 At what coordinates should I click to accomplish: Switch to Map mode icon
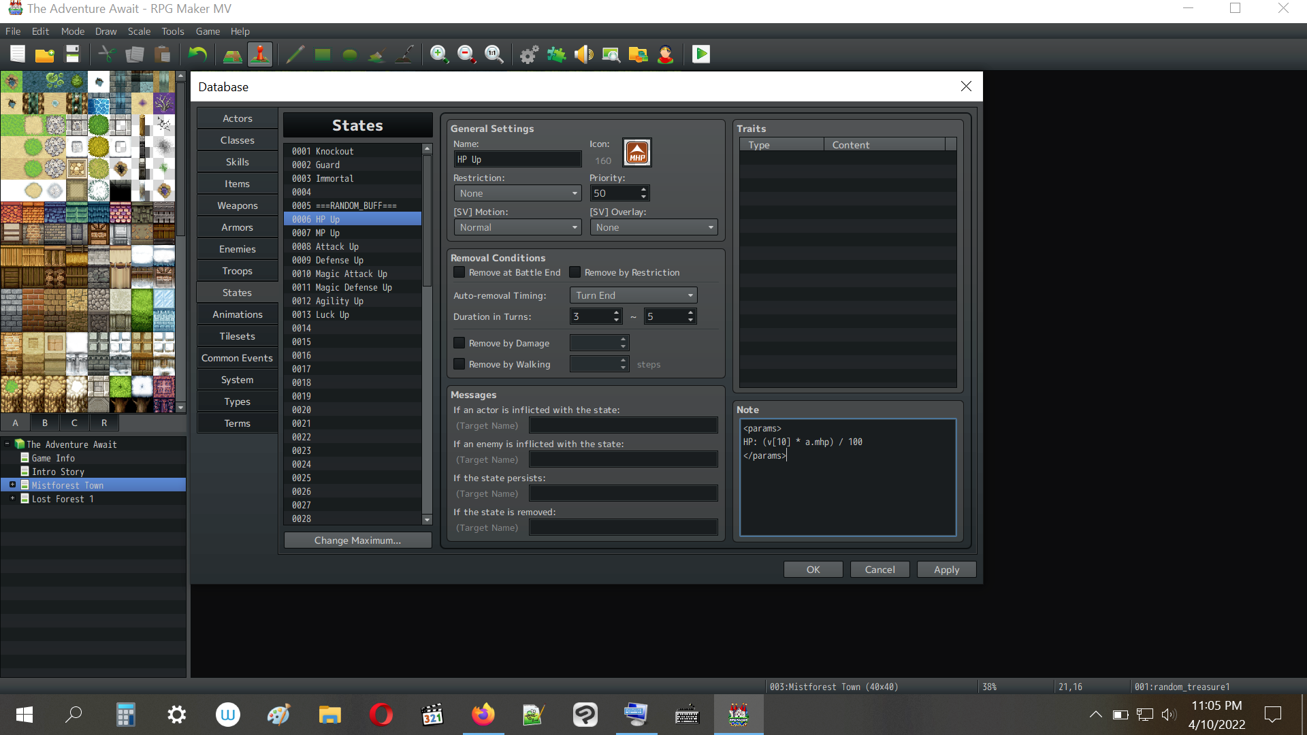[233, 54]
